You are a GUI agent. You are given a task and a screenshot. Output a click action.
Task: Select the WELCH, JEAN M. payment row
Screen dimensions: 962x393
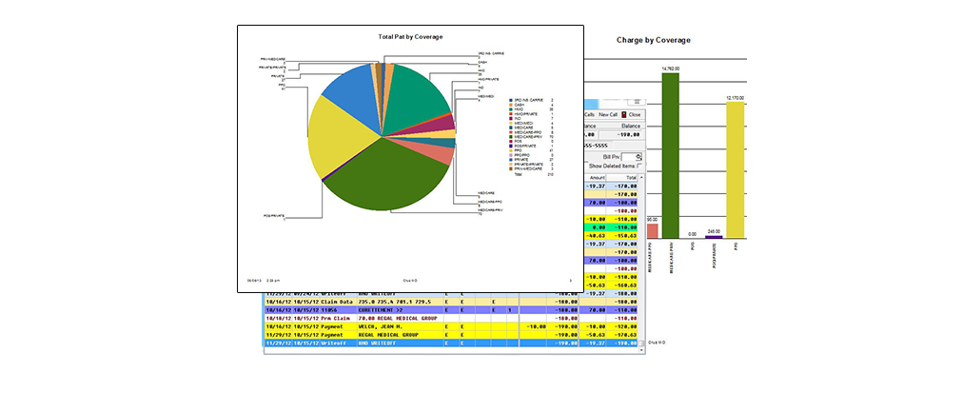[x=381, y=325]
